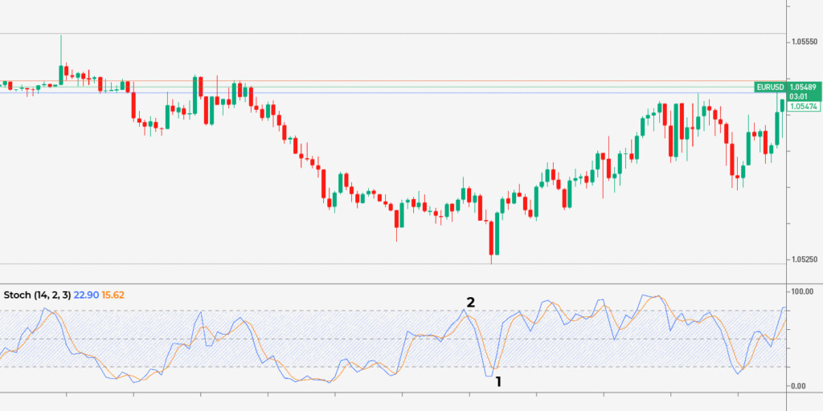
Task: Click the 0.00 stochastic scale label
Action: point(801,386)
